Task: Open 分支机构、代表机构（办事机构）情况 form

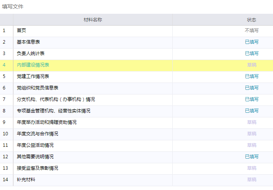Action: coord(56,99)
